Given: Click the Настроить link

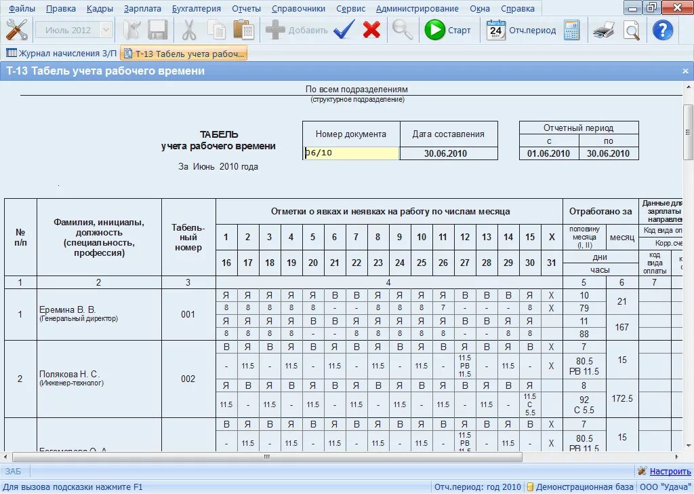Looking at the screenshot, I should click(x=670, y=472).
